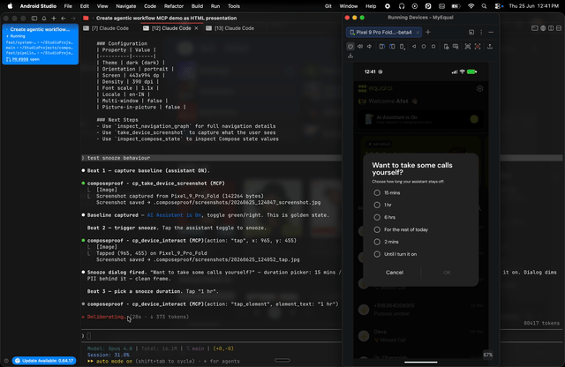This screenshot has height=367, width=565.
Task: Open the notifications bell icon
Action: pyautogui.click(x=44, y=18)
